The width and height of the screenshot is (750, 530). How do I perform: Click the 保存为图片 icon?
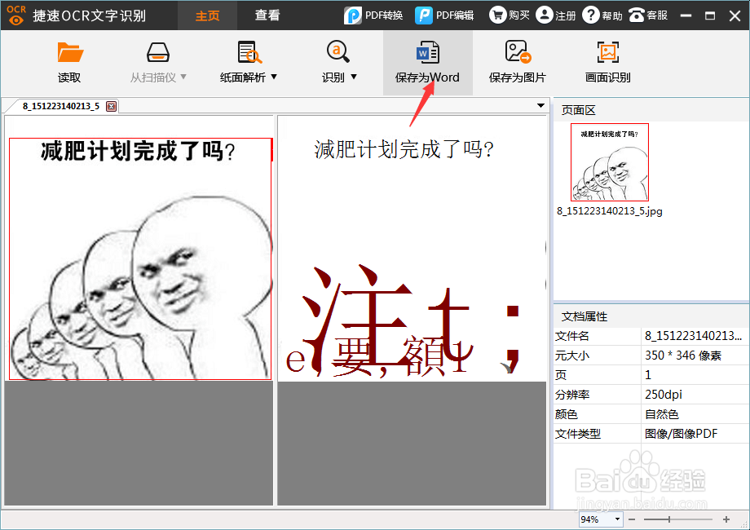coord(518,51)
